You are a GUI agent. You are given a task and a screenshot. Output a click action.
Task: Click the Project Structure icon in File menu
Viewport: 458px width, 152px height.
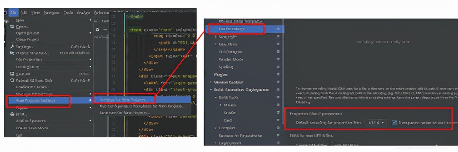pyautogui.click(x=12, y=53)
